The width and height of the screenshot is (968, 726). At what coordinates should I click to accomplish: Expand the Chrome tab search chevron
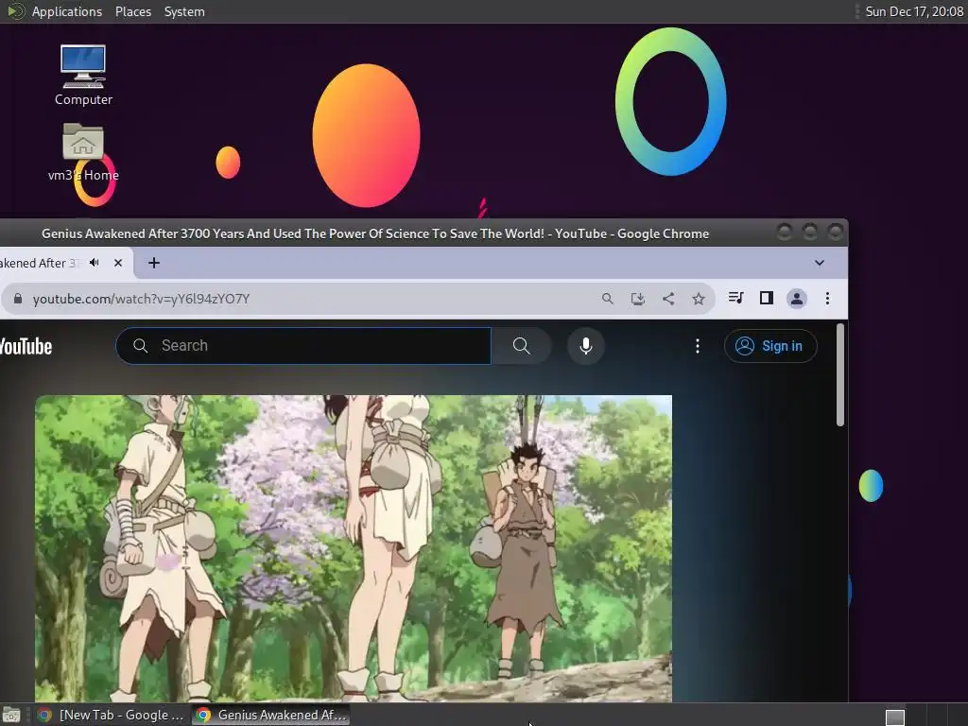tap(820, 263)
